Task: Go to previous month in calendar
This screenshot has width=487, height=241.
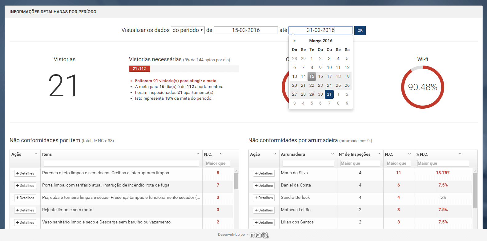Action: click(295, 41)
